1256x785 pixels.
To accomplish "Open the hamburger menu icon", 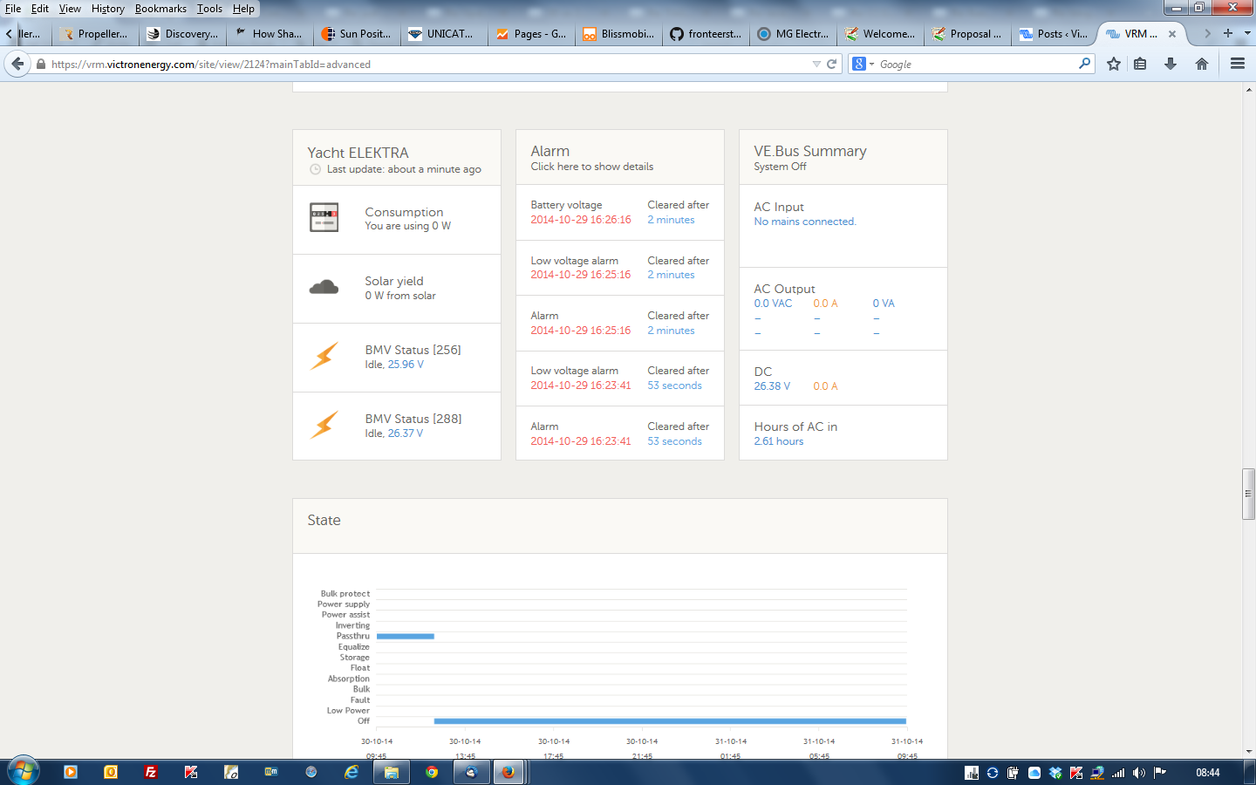I will tap(1237, 64).
